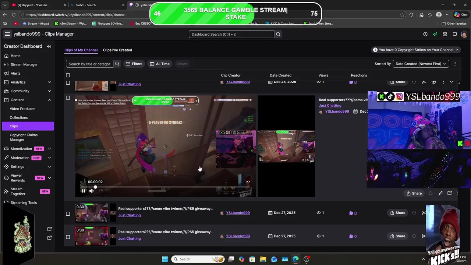Open Copilot Chat button in Edge toolbar

461,15
